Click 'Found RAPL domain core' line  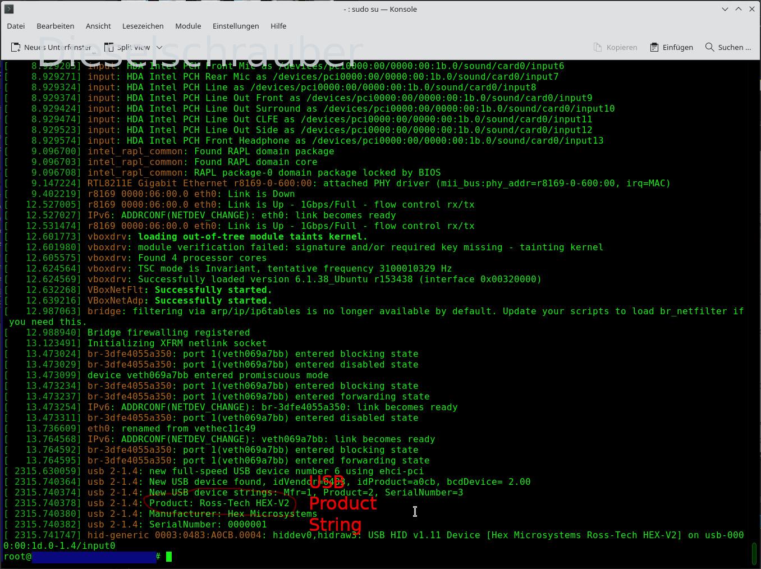(255, 162)
